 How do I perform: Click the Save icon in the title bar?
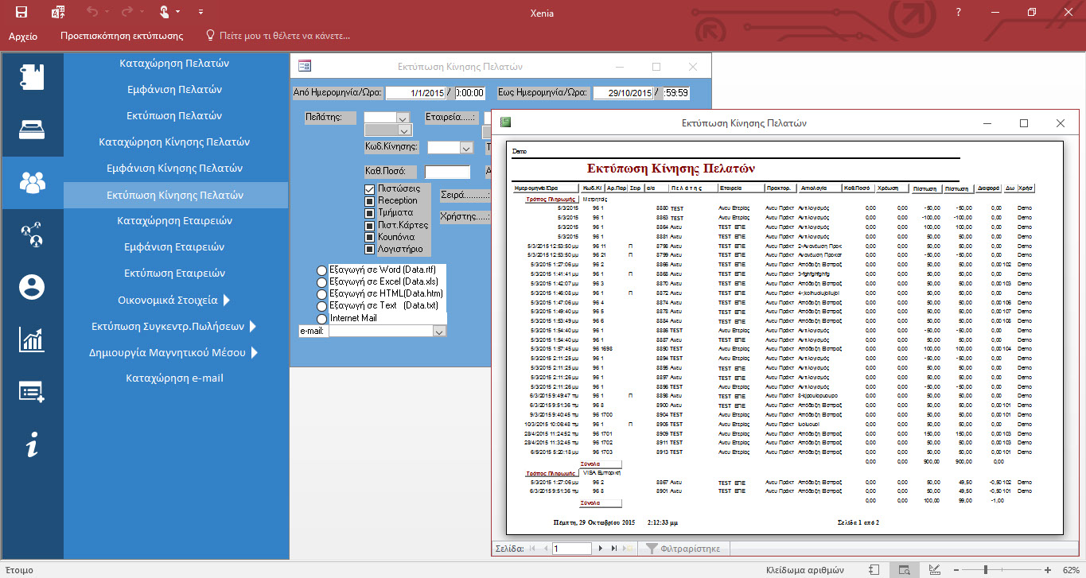coord(21,12)
